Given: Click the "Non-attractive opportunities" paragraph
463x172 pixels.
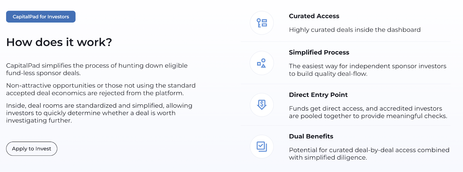Looking at the screenshot, I should pyautogui.click(x=101, y=89).
